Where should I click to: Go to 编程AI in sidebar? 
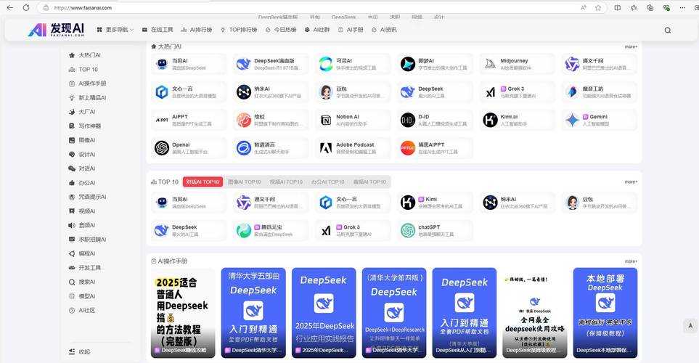pyautogui.click(x=82, y=253)
